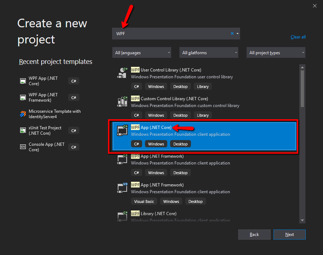The width and height of the screenshot is (323, 255).
Task: Click the WPF Library (.NET Core) template icon
Action: click(x=122, y=216)
